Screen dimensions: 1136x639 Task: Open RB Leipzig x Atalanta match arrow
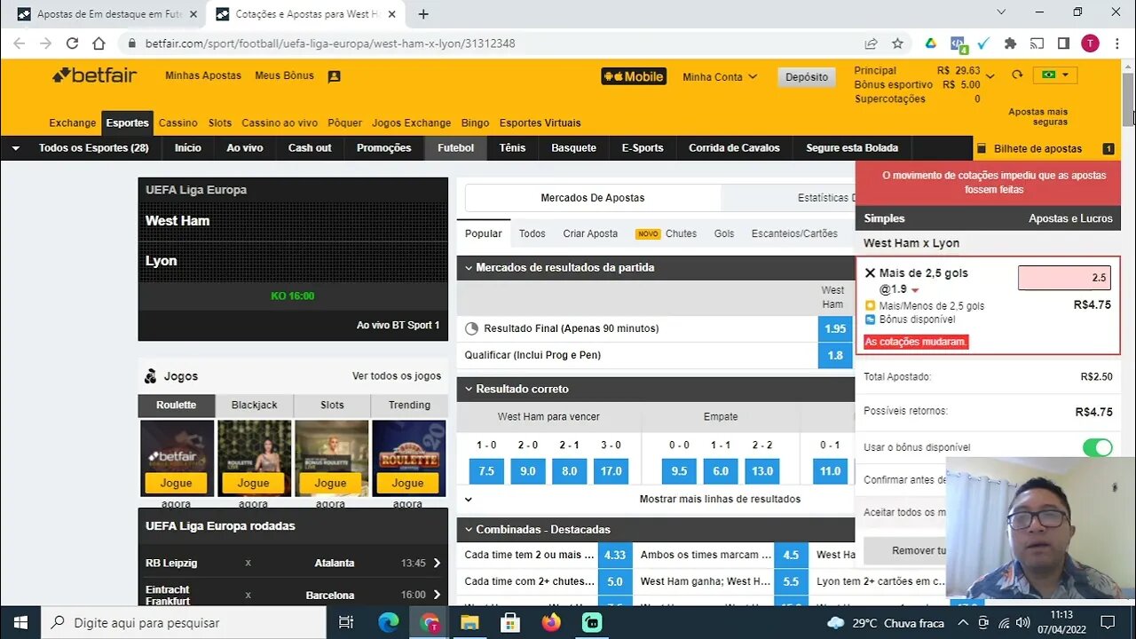point(437,563)
